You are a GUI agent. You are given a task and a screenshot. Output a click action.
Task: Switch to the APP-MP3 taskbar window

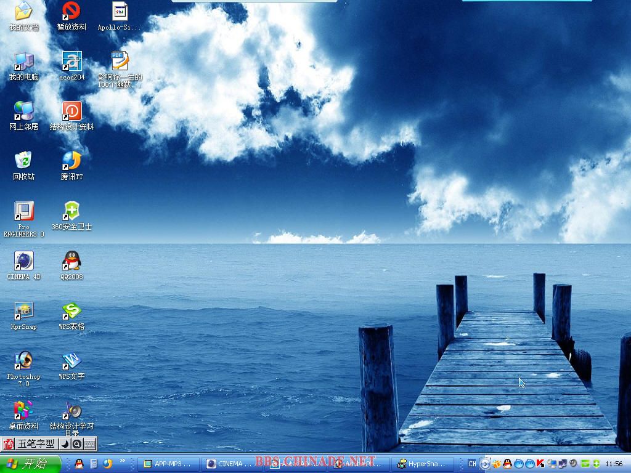[x=168, y=464]
